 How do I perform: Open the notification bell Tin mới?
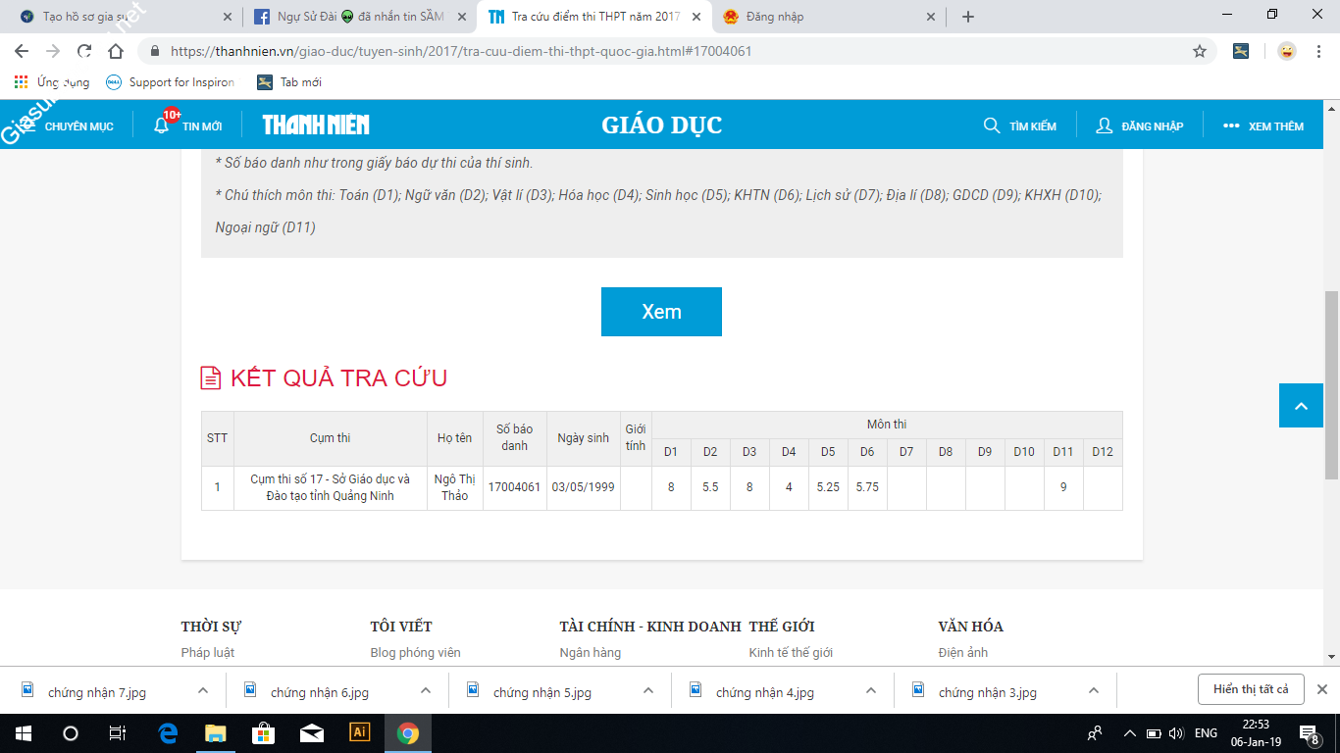click(x=162, y=125)
